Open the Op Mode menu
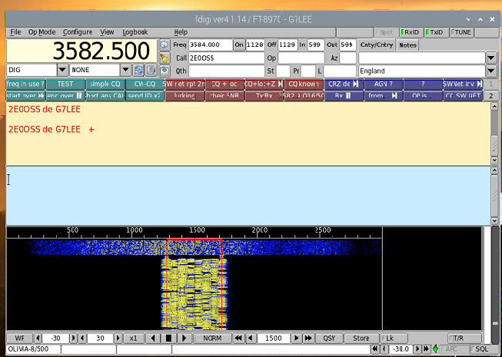The image size is (502, 357). tap(42, 32)
